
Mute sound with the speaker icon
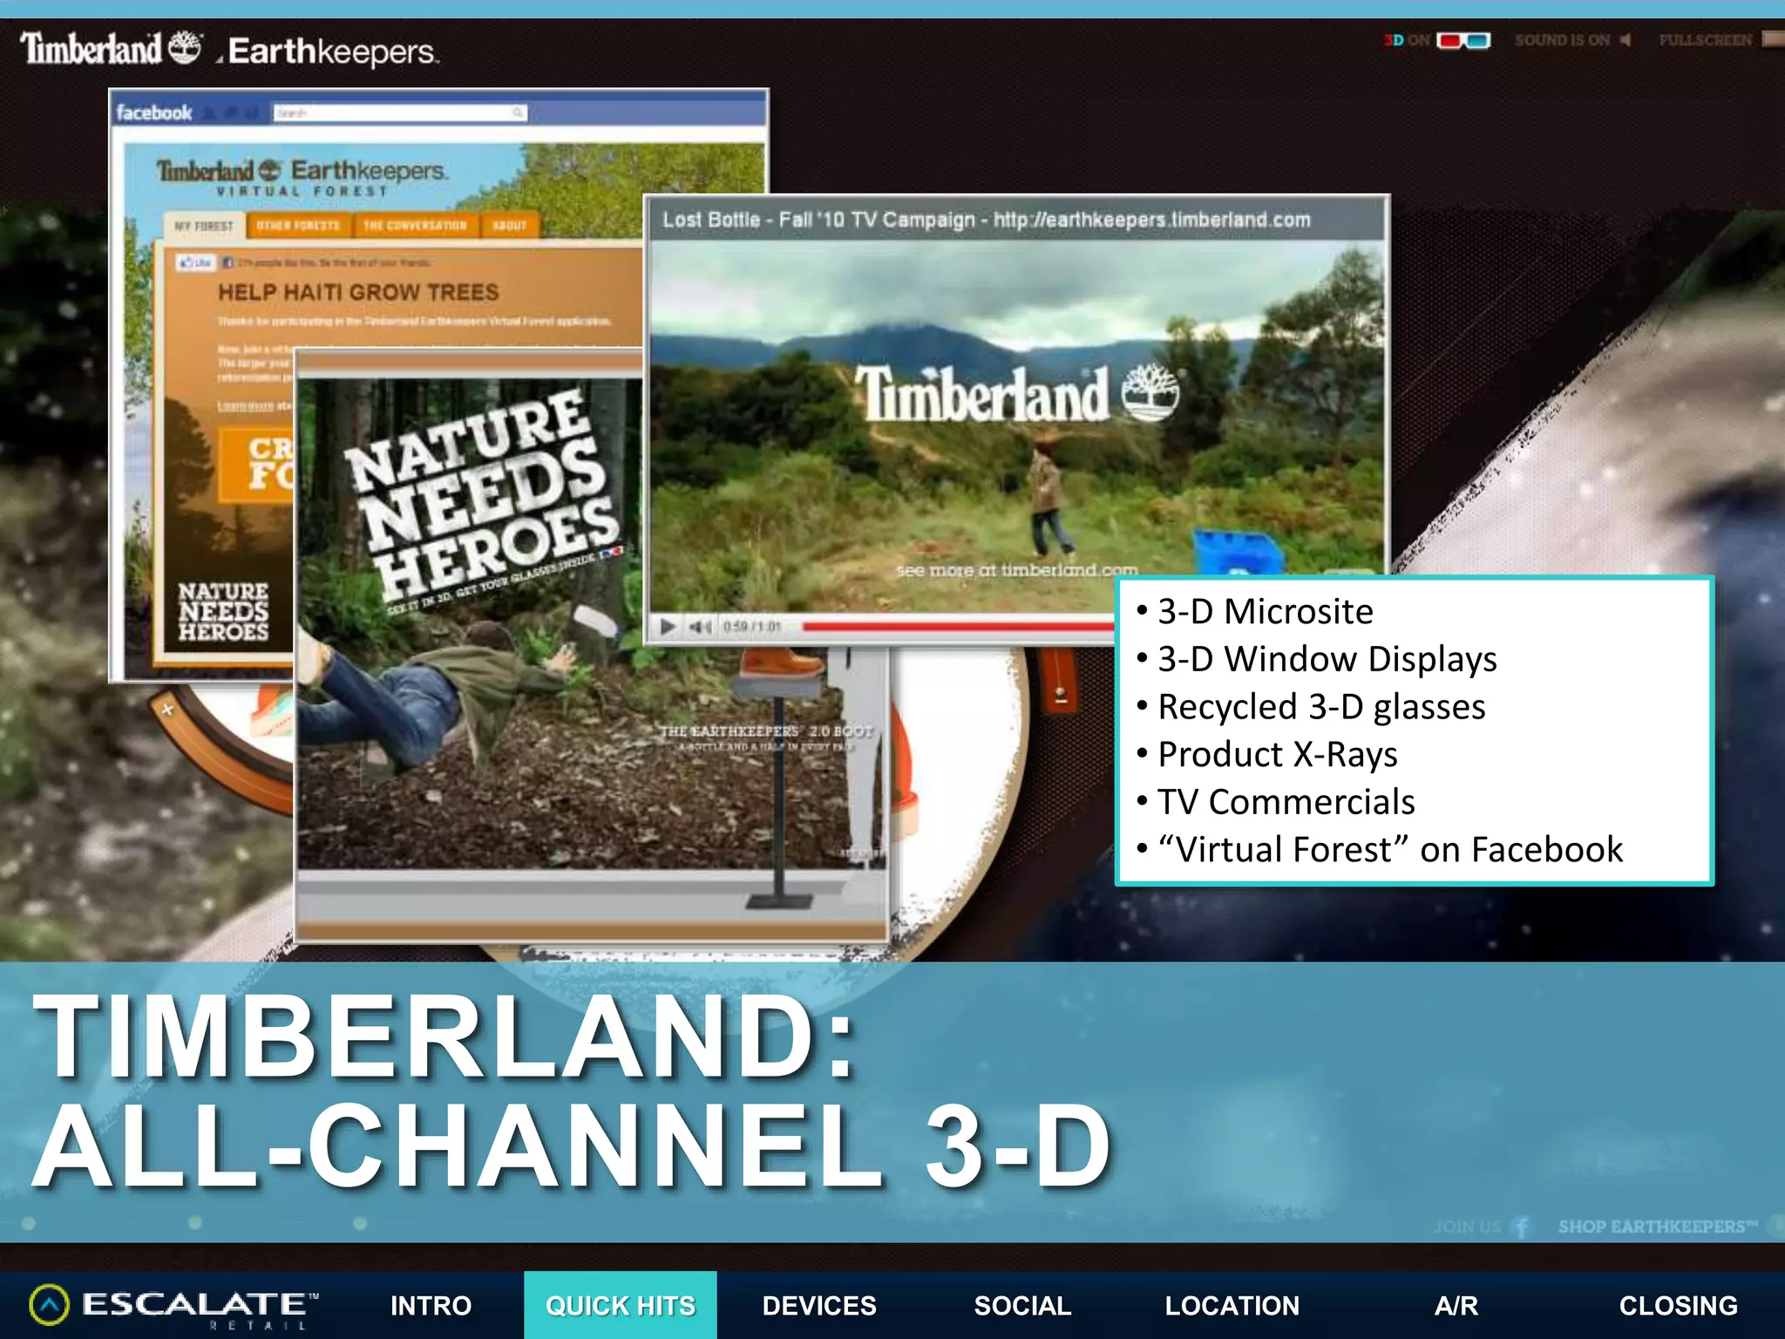coord(1625,40)
